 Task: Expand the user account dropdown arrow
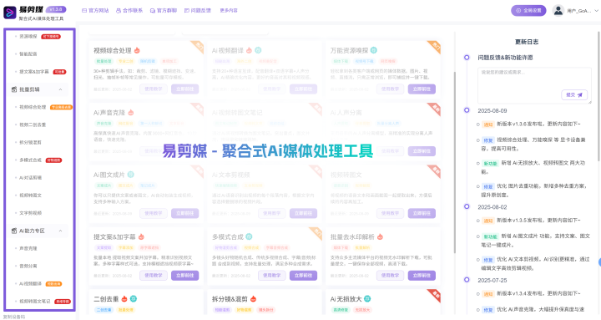point(596,11)
